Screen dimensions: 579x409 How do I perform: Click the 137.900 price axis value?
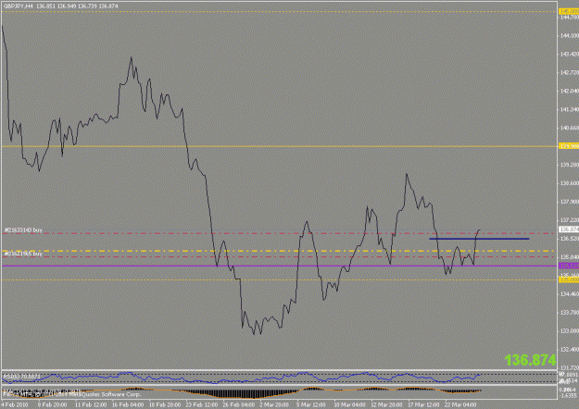(570, 202)
